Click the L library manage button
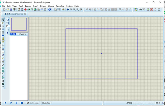Screen dimensions: 165x106 click(15, 34)
